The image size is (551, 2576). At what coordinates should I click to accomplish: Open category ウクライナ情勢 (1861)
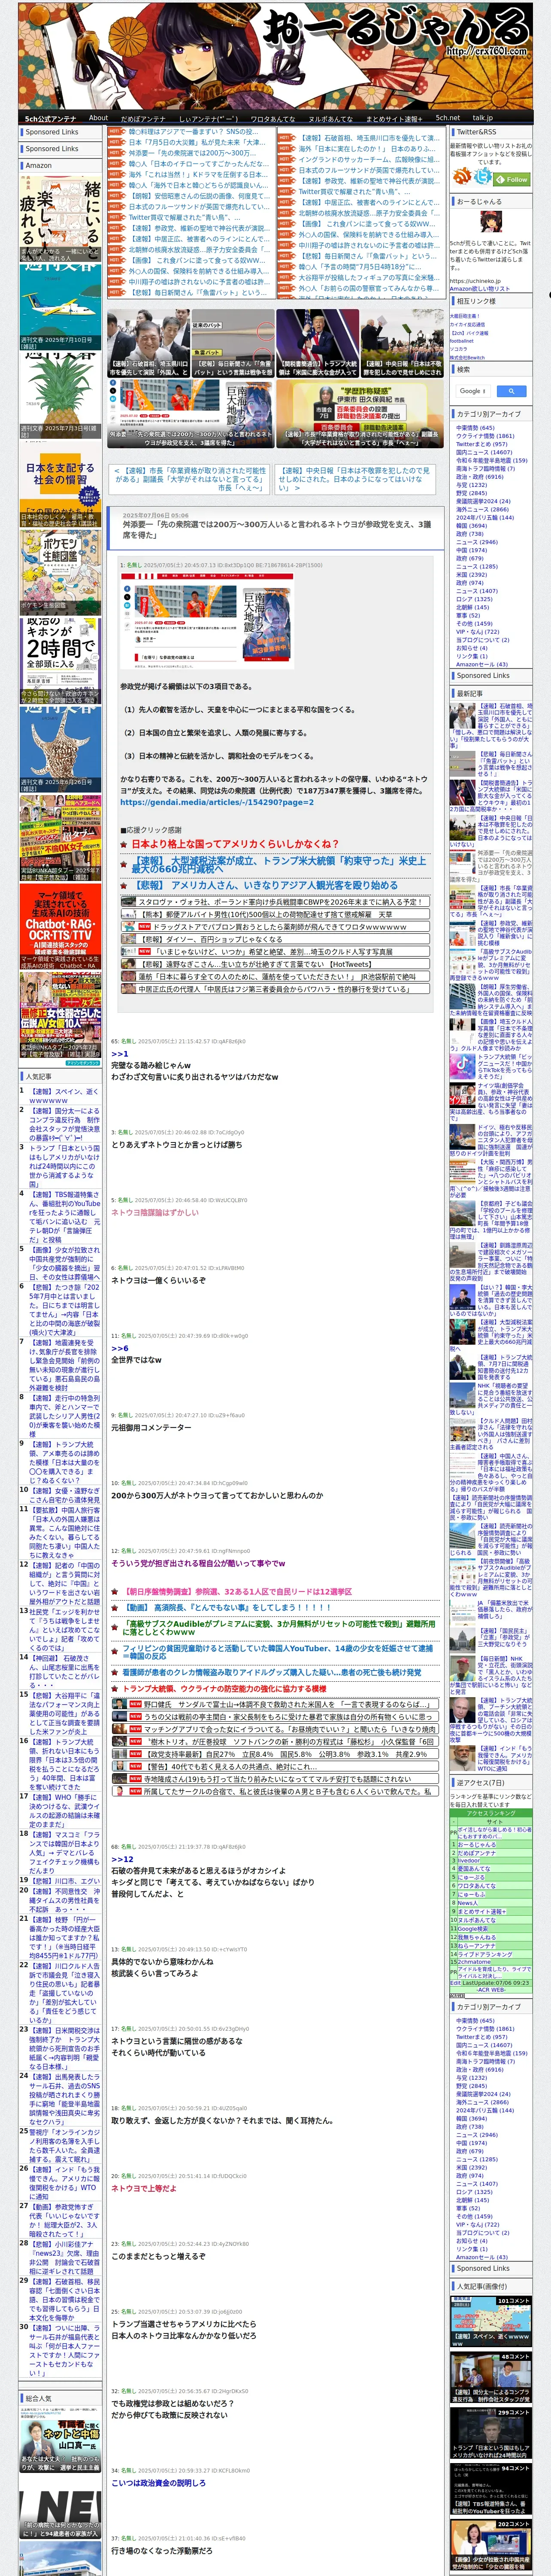pyautogui.click(x=485, y=436)
